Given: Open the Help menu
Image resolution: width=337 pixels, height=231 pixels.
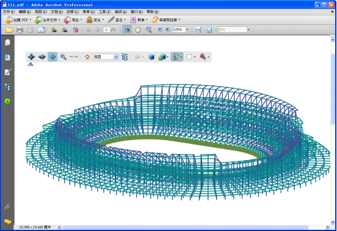Looking at the screenshot, I should coord(152,12).
